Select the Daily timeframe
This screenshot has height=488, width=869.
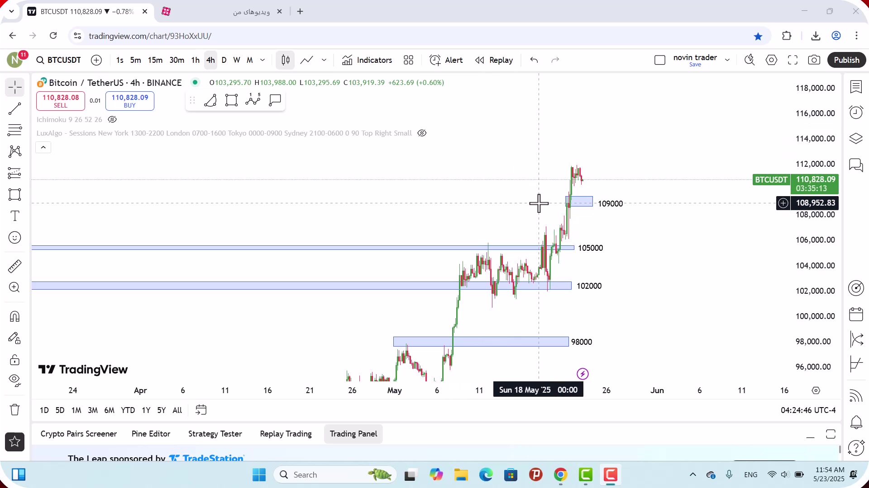tap(224, 60)
